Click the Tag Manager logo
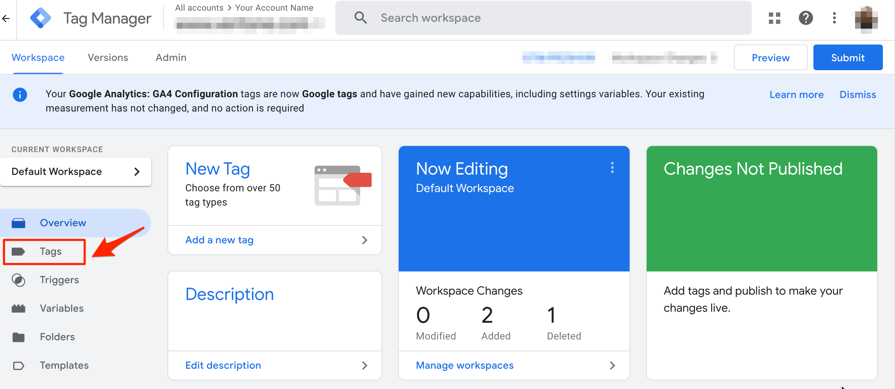Viewport: 895px width, 389px height. 41,18
